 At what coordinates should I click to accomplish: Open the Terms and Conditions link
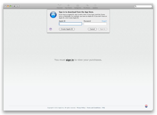pos(94,108)
